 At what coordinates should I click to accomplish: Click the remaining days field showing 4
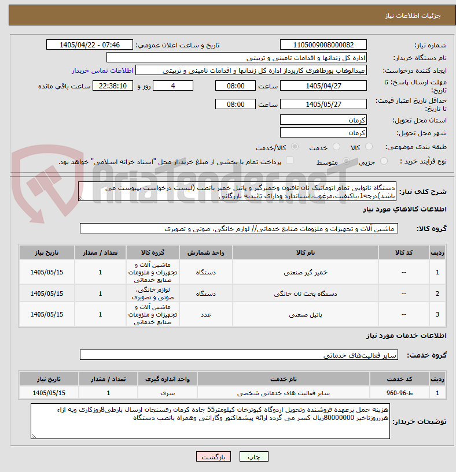pos(173,86)
